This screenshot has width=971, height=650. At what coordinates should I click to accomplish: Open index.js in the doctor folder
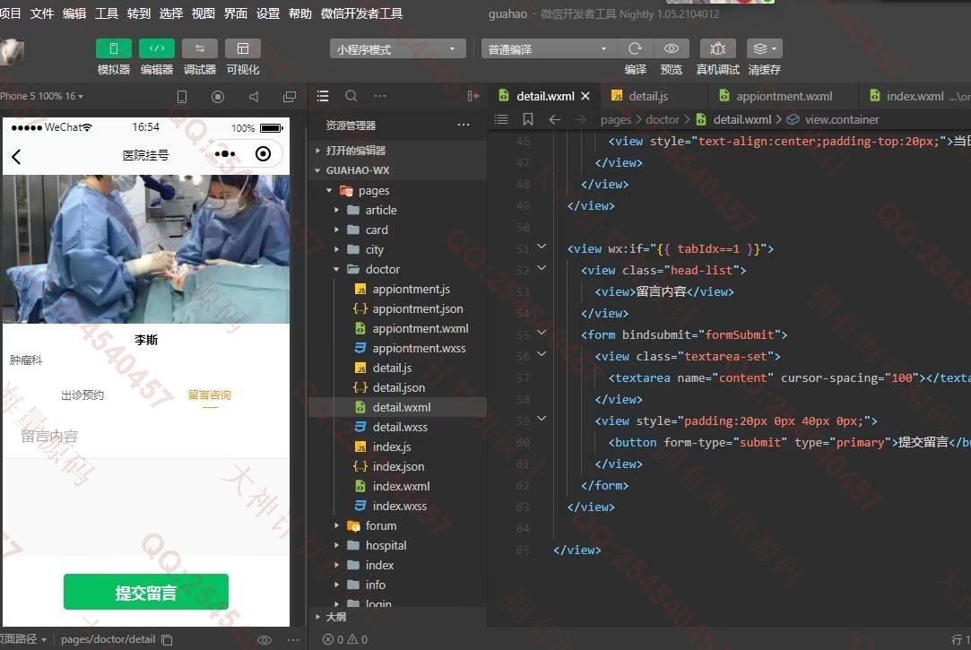click(396, 447)
